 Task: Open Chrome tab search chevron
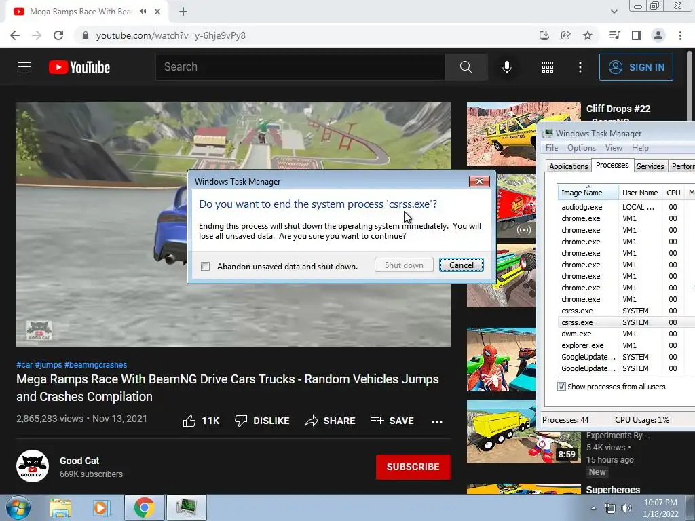pyautogui.click(x=614, y=12)
